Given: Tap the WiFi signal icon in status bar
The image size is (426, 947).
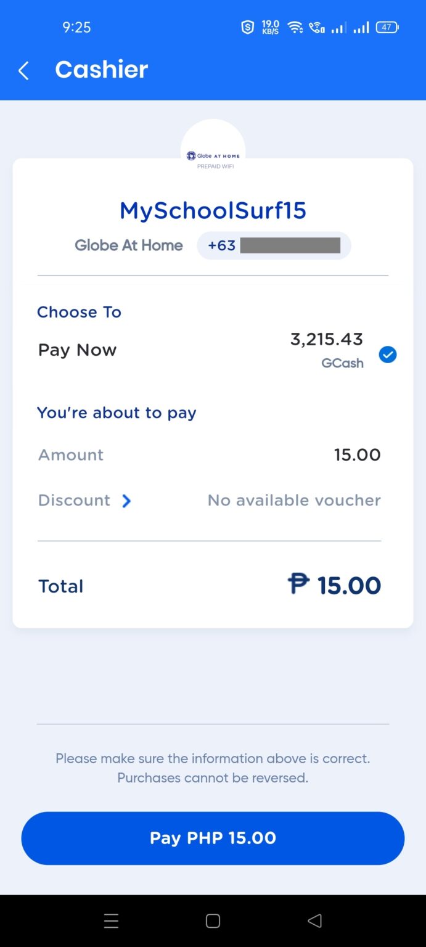Looking at the screenshot, I should point(295,27).
